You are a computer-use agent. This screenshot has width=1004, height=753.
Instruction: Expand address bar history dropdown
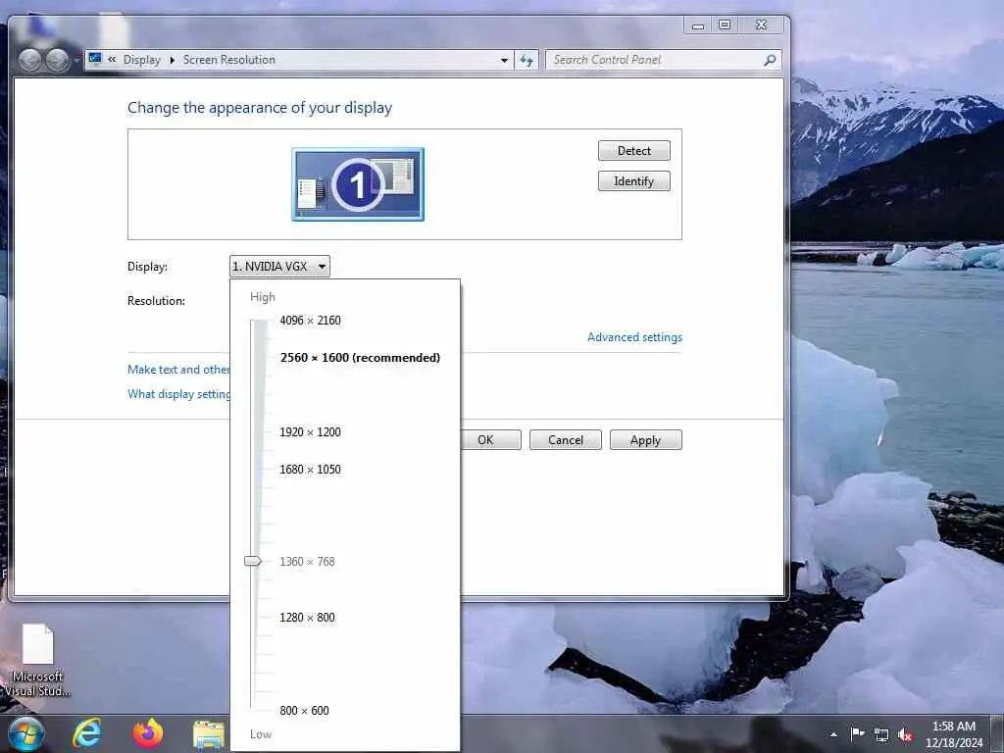click(x=505, y=60)
